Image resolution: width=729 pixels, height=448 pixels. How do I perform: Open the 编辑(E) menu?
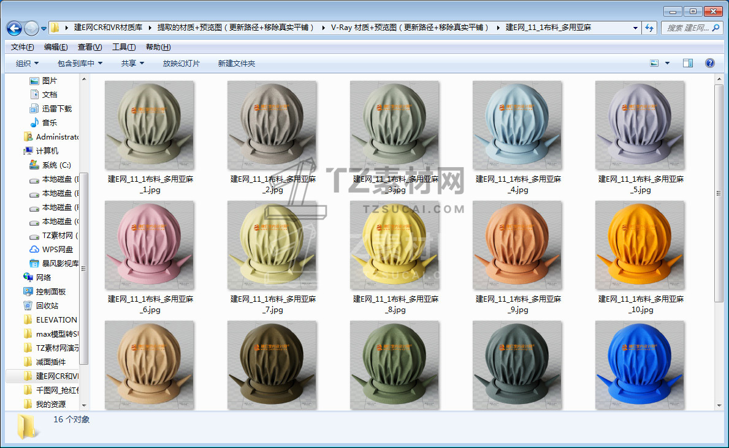[56, 47]
